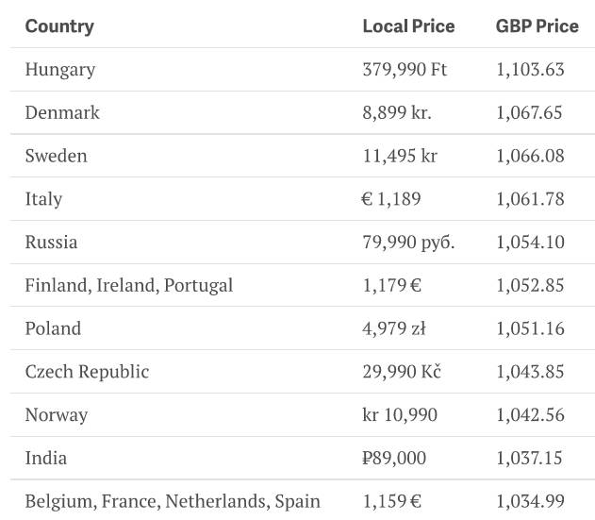The image size is (595, 520).
Task: Click the Poland country cell
Action: click(53, 328)
